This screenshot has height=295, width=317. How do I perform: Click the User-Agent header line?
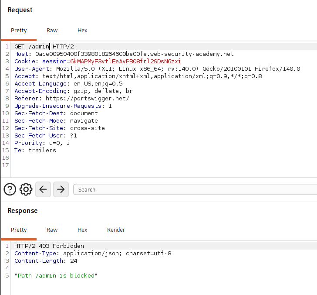(157, 69)
